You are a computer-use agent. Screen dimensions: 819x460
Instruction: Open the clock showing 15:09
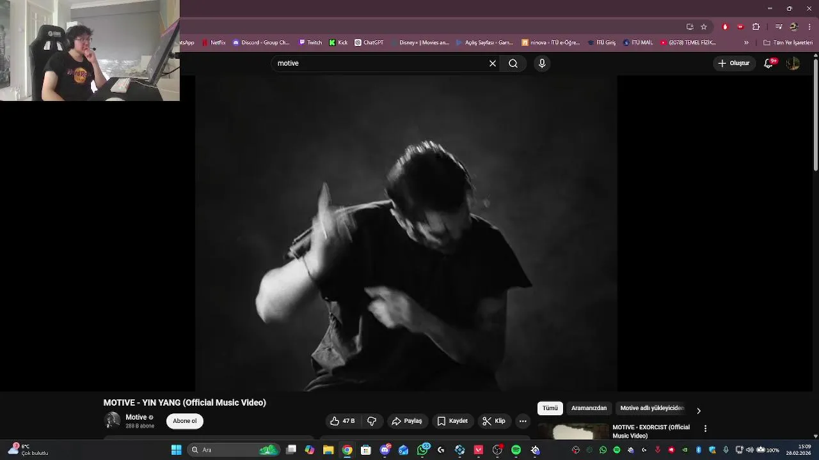pyautogui.click(x=800, y=450)
